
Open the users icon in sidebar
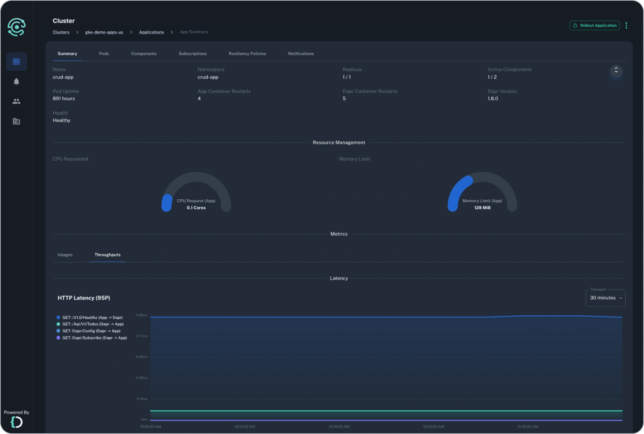pos(17,101)
